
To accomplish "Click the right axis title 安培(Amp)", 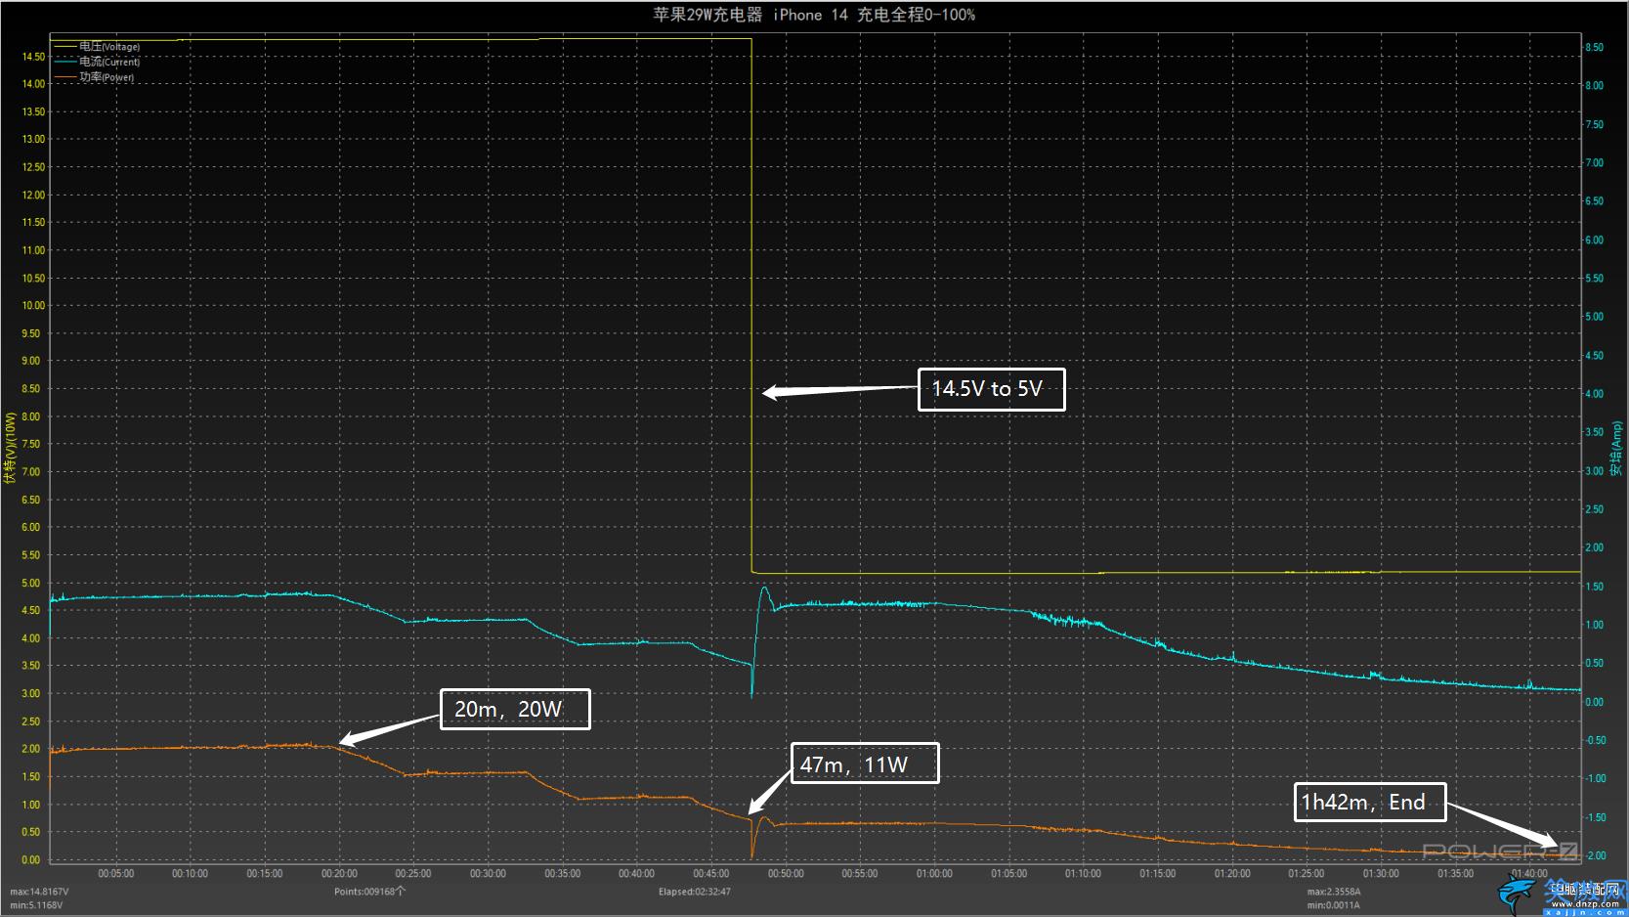I will click(1615, 449).
